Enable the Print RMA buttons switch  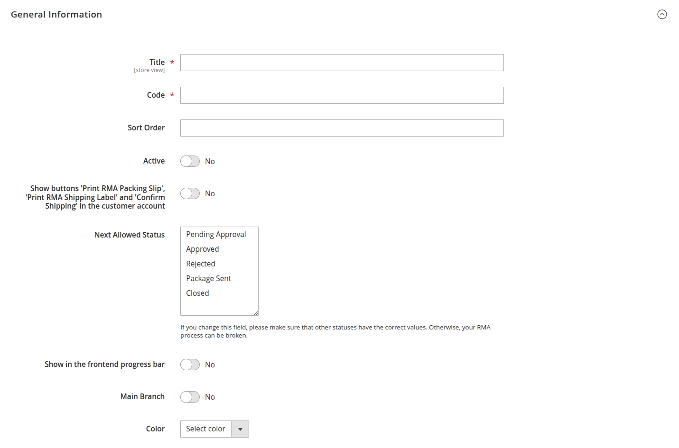tap(190, 193)
